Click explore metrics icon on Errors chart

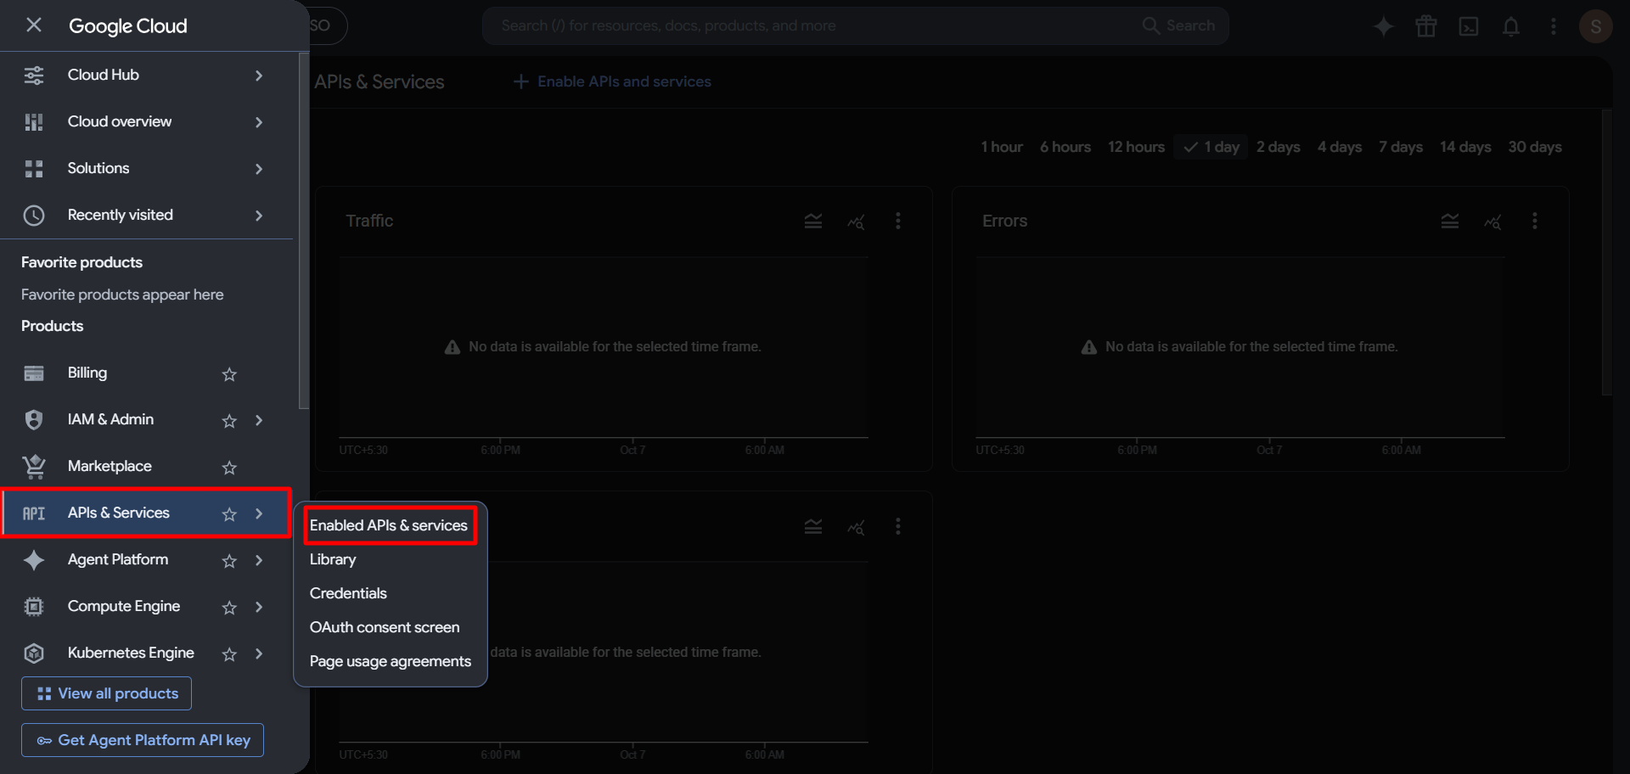pyautogui.click(x=1492, y=222)
